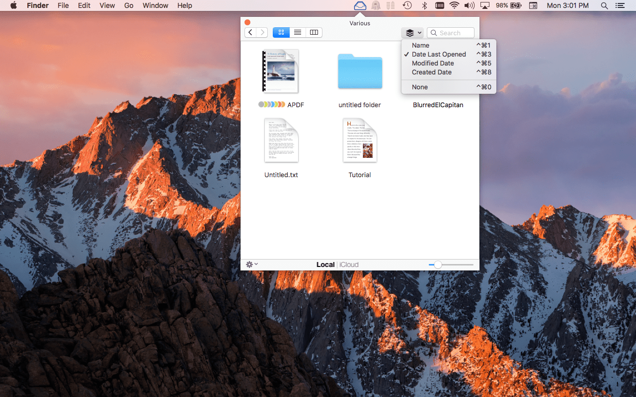Choose None to remove arrangement
This screenshot has width=636, height=397.
[x=420, y=87]
